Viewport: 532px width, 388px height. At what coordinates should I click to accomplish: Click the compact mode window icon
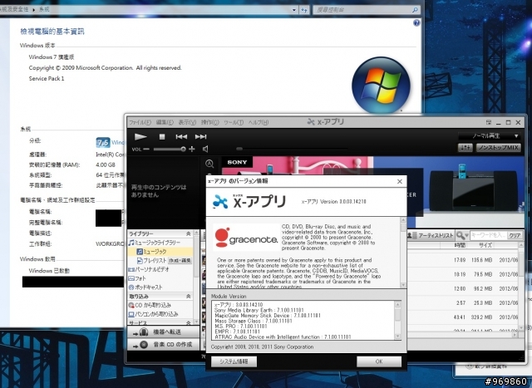pos(489,122)
